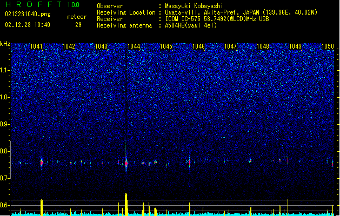Click the 0.6 kHz axis label
The width and height of the screenshot is (340, 216).
pos(5,205)
